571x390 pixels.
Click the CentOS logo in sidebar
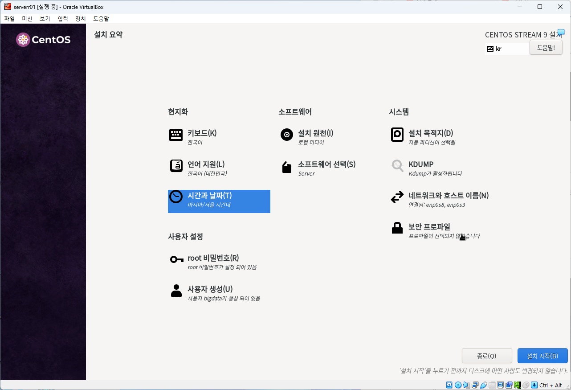(x=43, y=40)
